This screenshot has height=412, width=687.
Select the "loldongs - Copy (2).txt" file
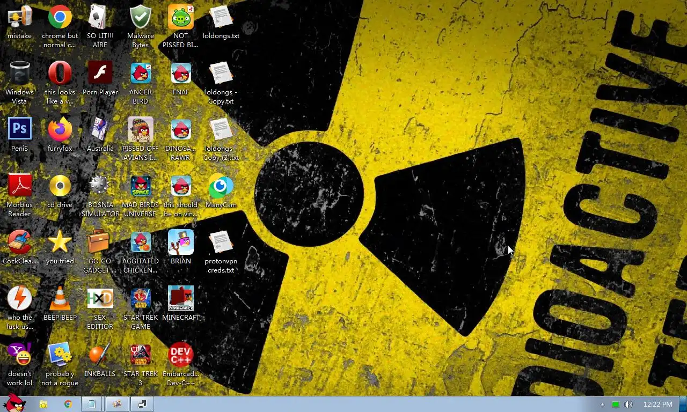pyautogui.click(x=221, y=139)
